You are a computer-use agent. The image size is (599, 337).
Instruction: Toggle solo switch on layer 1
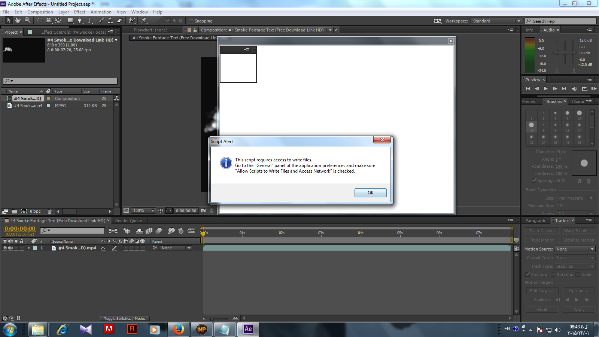(x=16, y=248)
